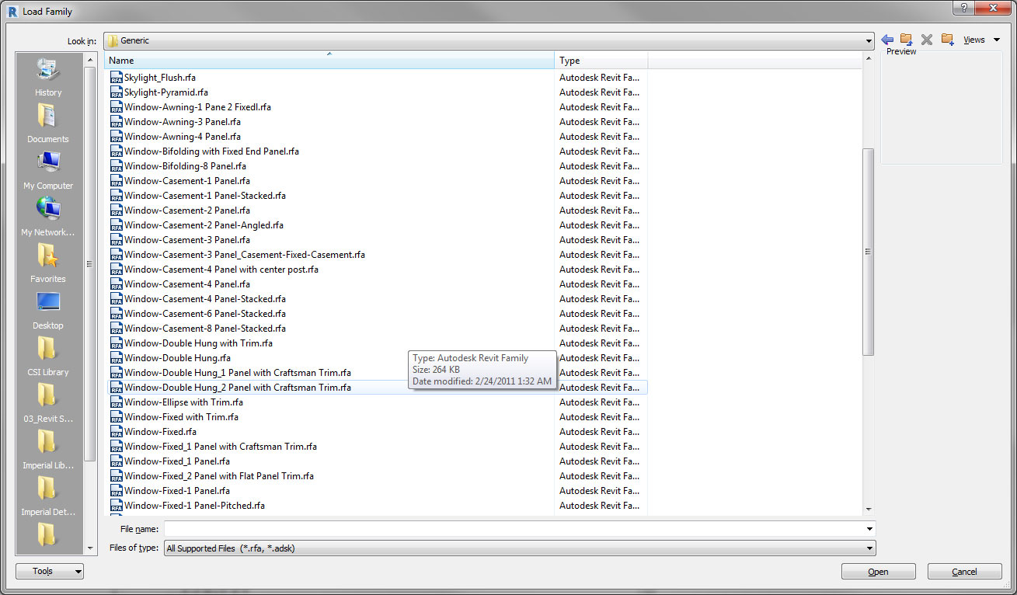Click the question mark help button
The image size is (1017, 595).
pos(963,8)
